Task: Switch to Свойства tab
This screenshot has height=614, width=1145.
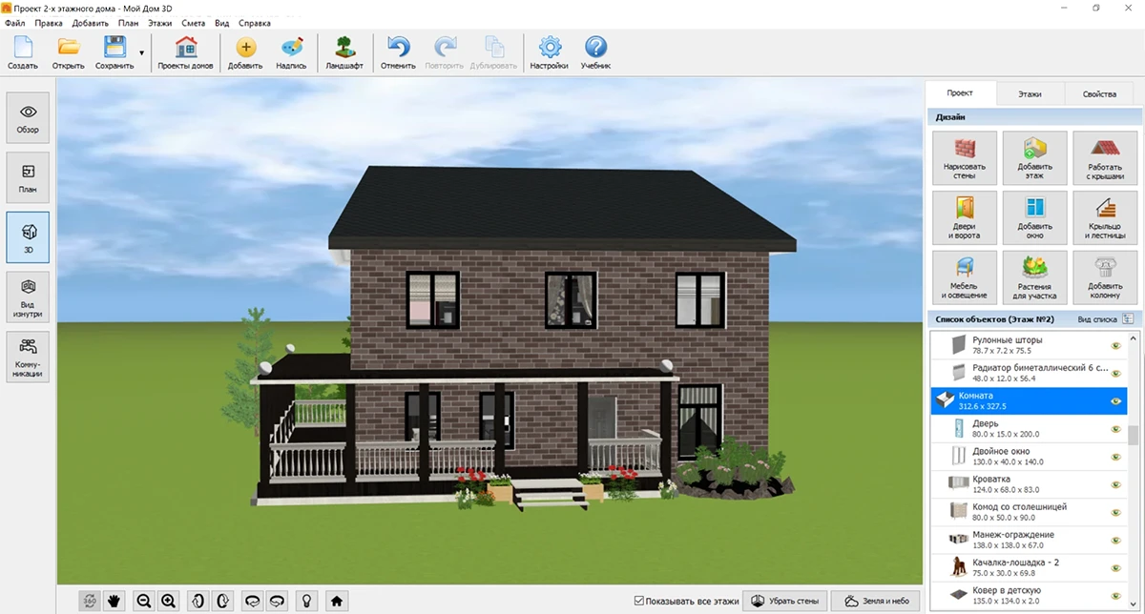Action: (x=1099, y=94)
